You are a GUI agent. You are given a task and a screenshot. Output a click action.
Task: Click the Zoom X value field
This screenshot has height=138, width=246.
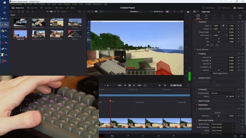216,26
